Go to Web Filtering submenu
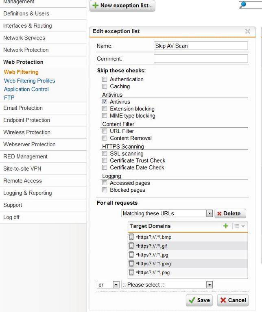Screen dimensions: 262x312 click(21, 72)
